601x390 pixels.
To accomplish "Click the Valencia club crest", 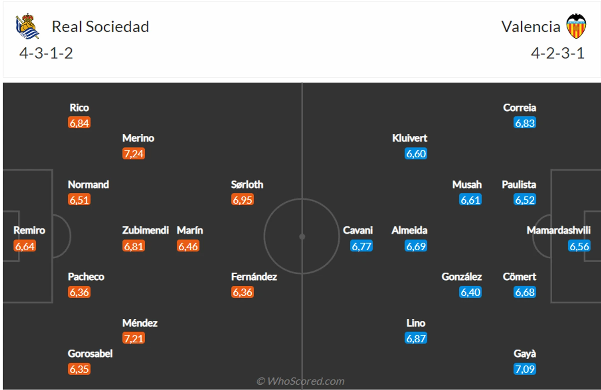I will [576, 26].
